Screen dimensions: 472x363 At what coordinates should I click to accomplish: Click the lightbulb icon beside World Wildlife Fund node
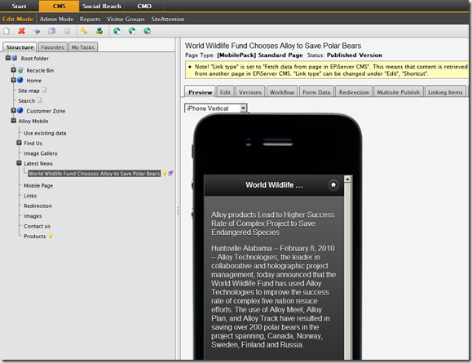coord(165,173)
